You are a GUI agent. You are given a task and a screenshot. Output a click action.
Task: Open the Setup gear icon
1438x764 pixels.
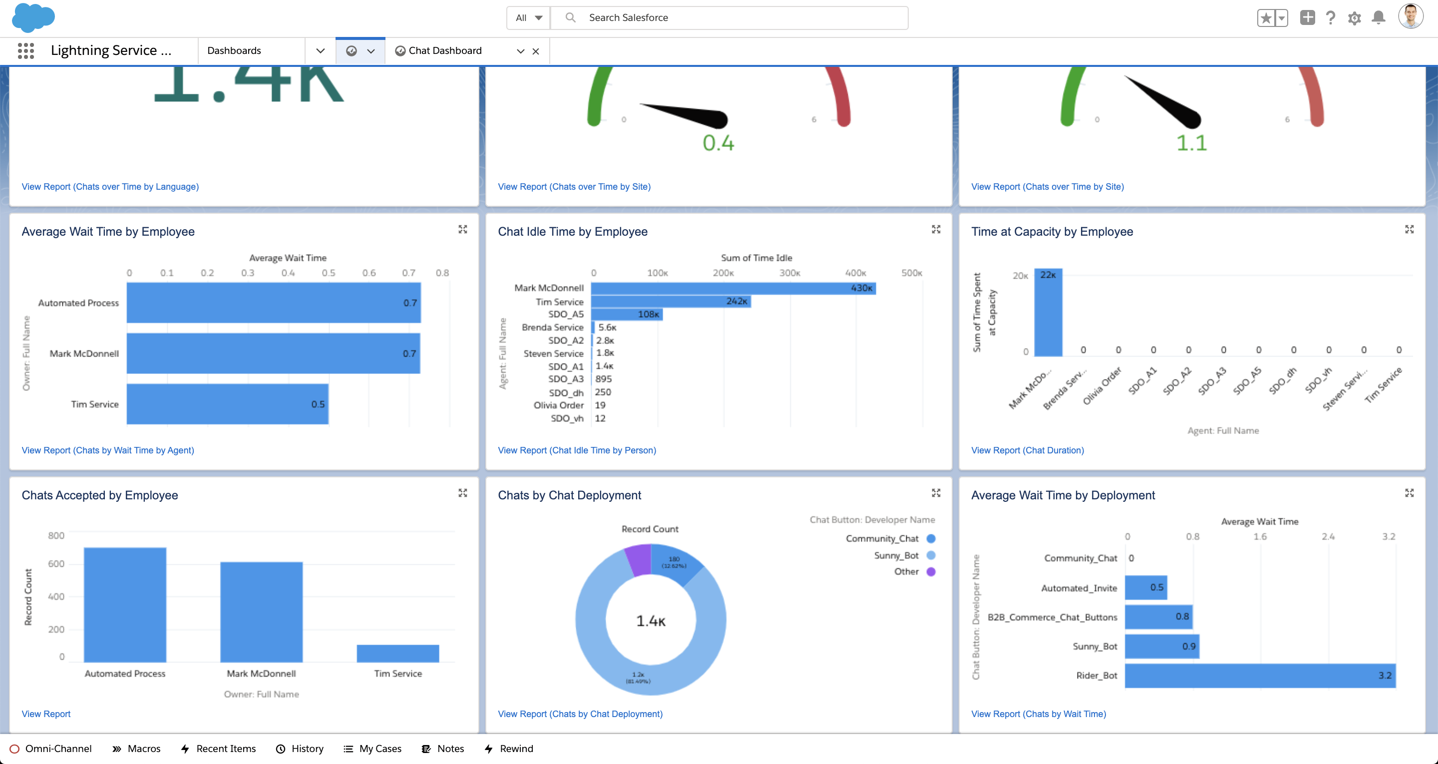(1354, 18)
